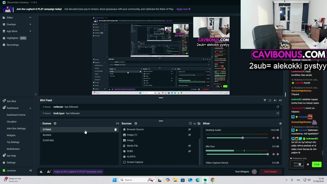Pause the Mini Feed alert queue
The height and width of the screenshot is (184, 327).
pos(270,100)
